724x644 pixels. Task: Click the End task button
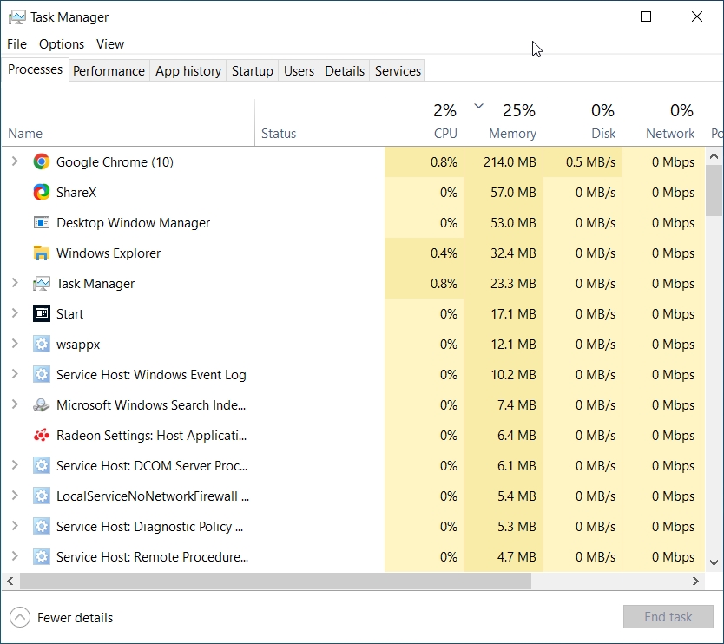668,616
